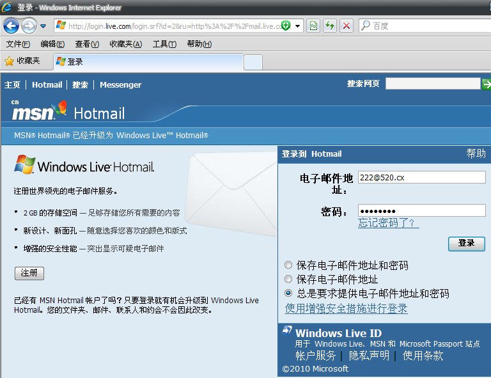Click the 忘记密码了? link
491x378 pixels.
pos(389,223)
